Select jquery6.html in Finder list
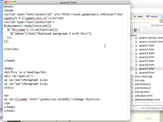 (147, 65)
